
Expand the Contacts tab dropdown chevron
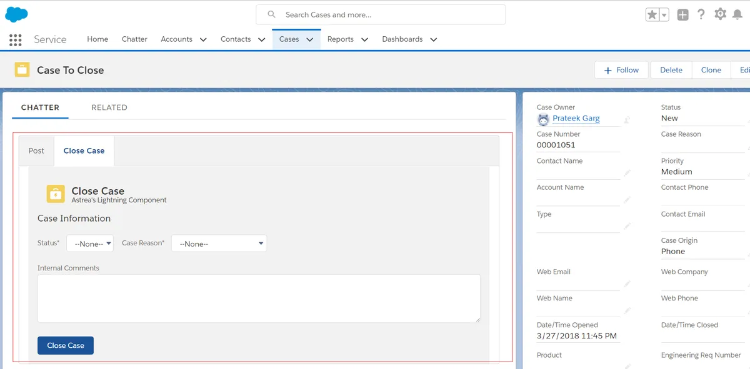click(262, 39)
